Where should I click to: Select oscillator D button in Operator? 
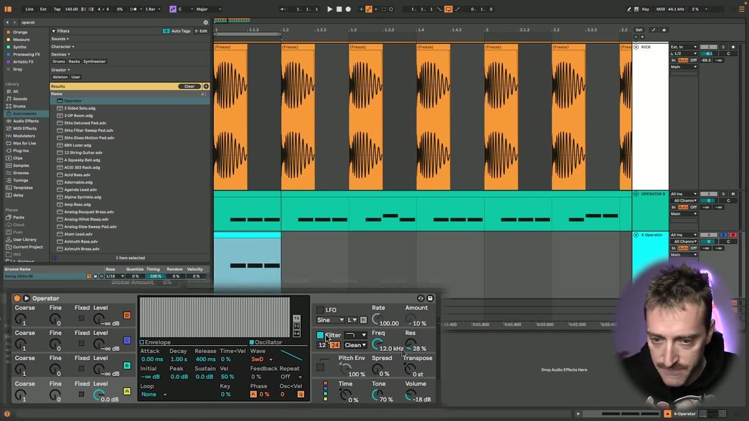coord(127,315)
